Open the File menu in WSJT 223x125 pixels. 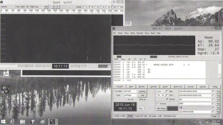click(115, 33)
